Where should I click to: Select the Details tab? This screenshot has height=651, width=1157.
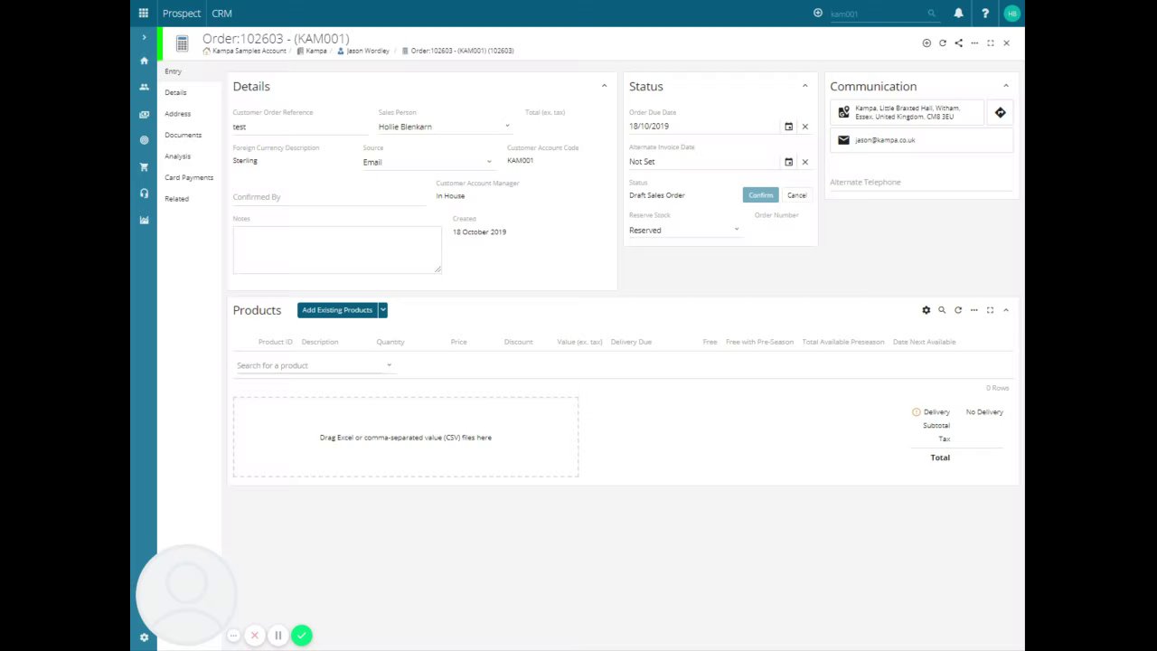(176, 92)
